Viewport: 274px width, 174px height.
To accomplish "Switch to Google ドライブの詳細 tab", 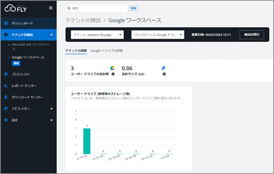I will coord(106,51).
